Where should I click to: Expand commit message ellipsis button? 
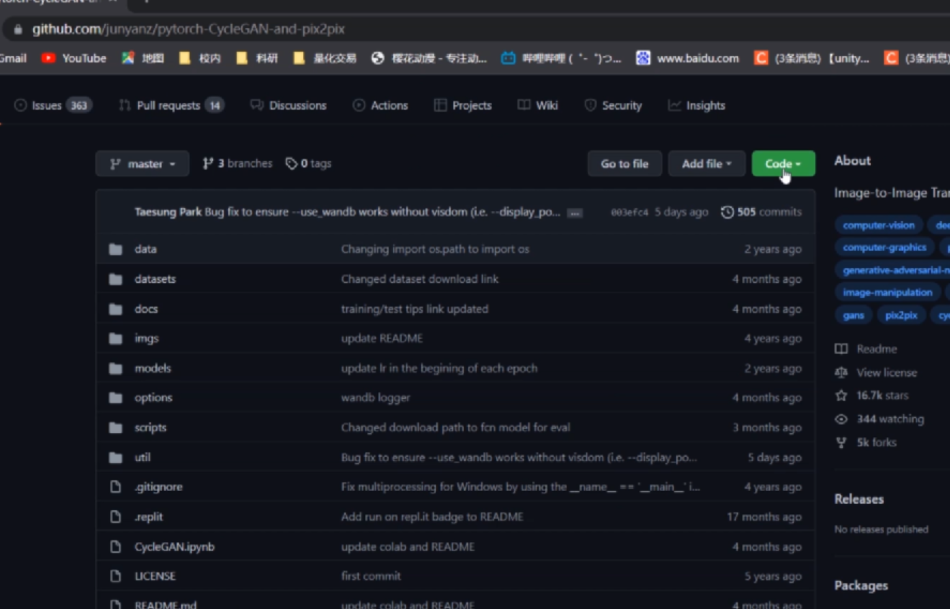575,213
